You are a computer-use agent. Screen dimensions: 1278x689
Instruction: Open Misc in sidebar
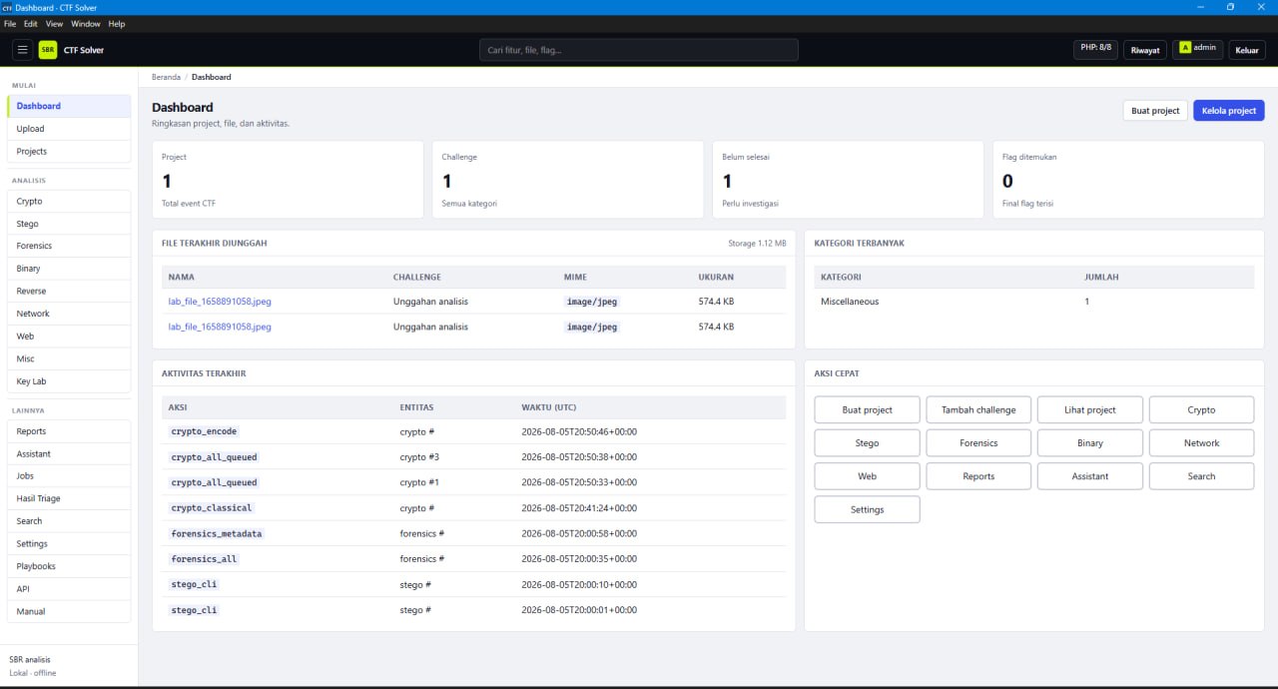tap(69, 358)
